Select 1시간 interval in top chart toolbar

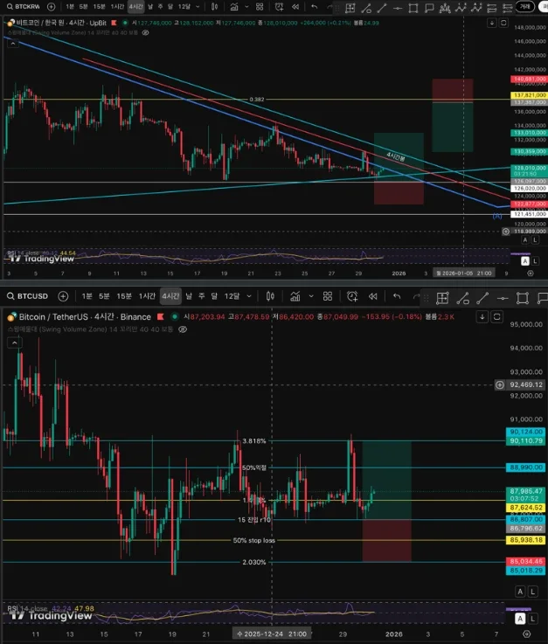(117, 7)
